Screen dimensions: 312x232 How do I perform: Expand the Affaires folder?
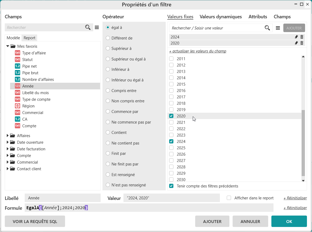(8, 136)
